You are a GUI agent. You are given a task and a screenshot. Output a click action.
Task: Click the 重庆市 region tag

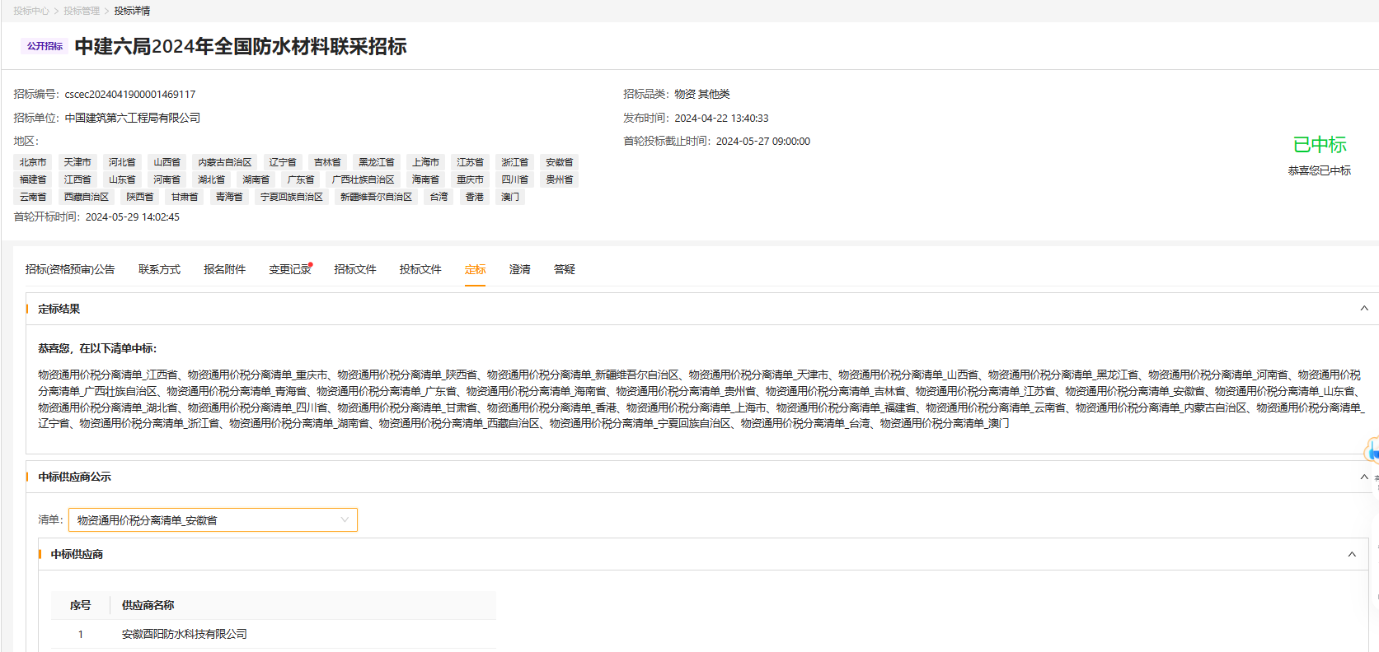pos(471,179)
